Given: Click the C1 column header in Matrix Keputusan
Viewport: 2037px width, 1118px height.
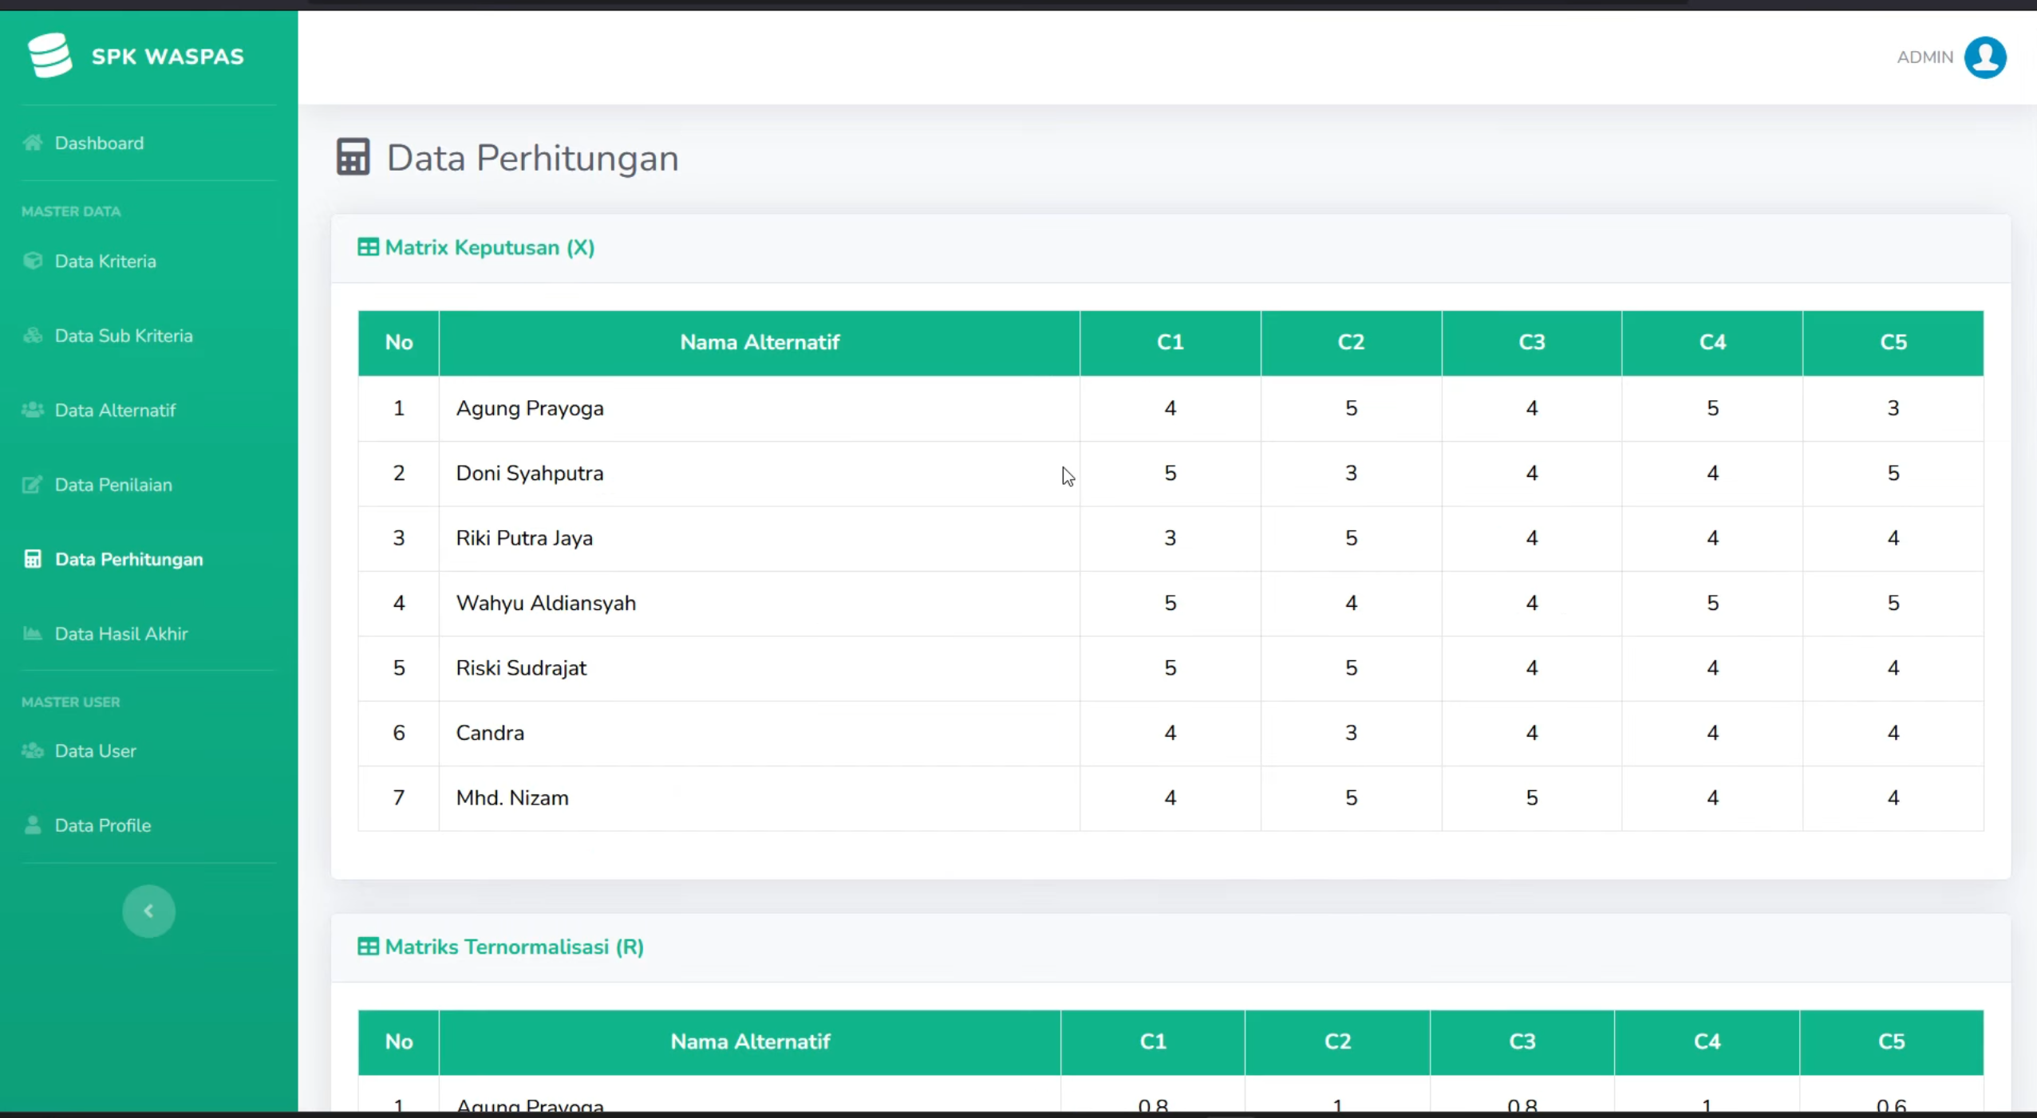Looking at the screenshot, I should [1170, 342].
